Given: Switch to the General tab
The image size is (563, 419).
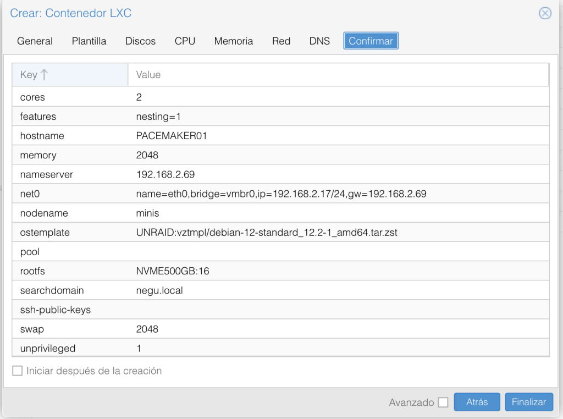Looking at the screenshot, I should click(x=35, y=41).
